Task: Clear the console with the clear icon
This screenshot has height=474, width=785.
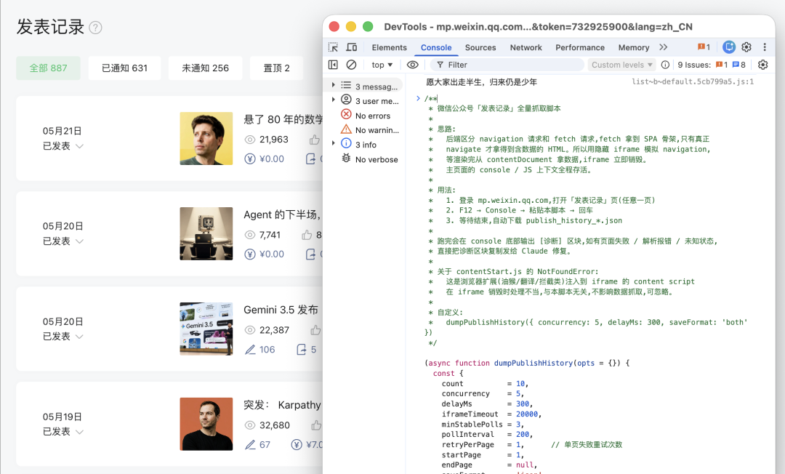Action: point(352,65)
